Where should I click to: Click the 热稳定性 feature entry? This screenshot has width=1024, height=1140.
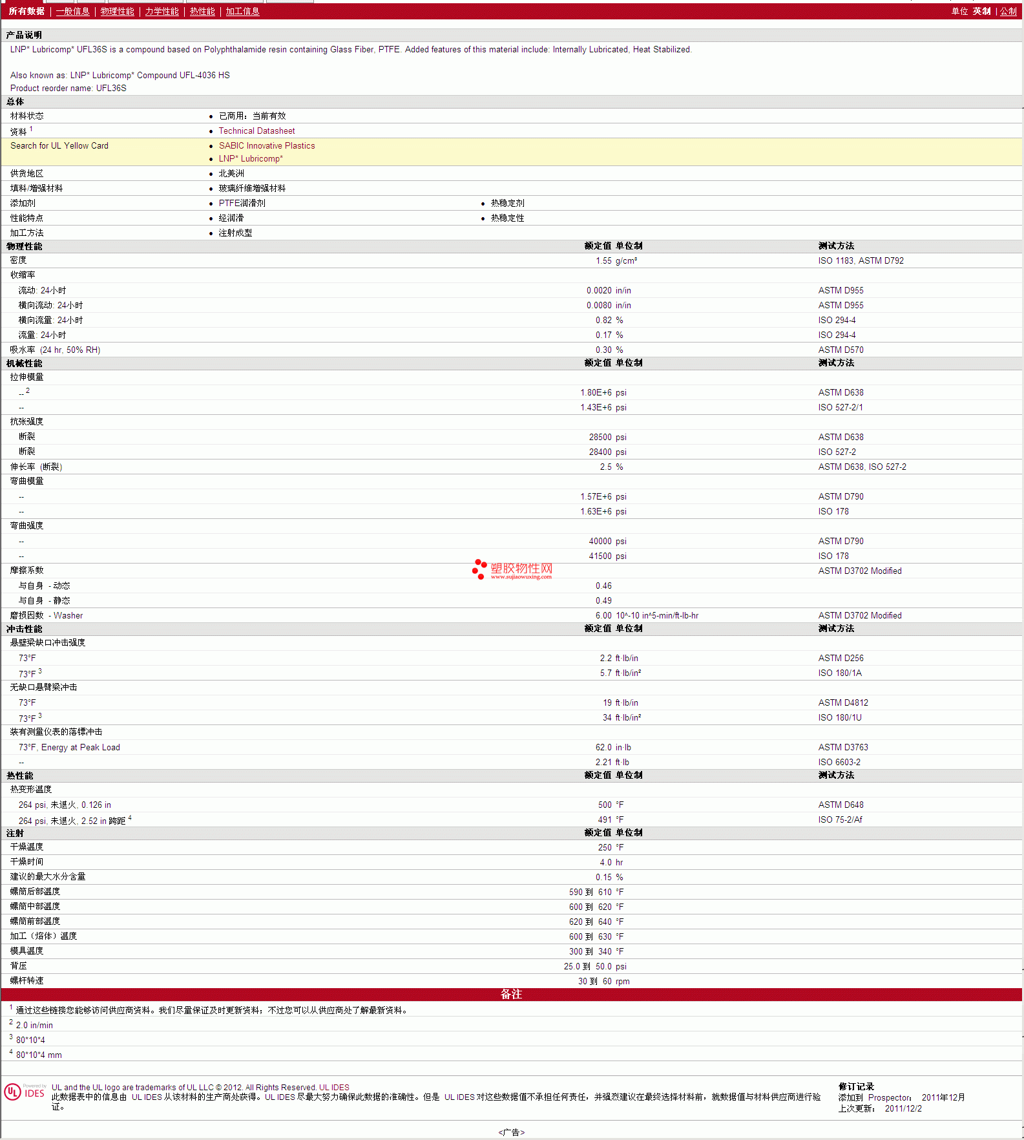pyautogui.click(x=508, y=218)
